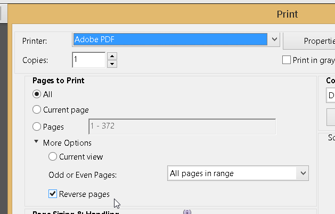Collapse the More Options triangle
335x214 pixels.
[36, 141]
